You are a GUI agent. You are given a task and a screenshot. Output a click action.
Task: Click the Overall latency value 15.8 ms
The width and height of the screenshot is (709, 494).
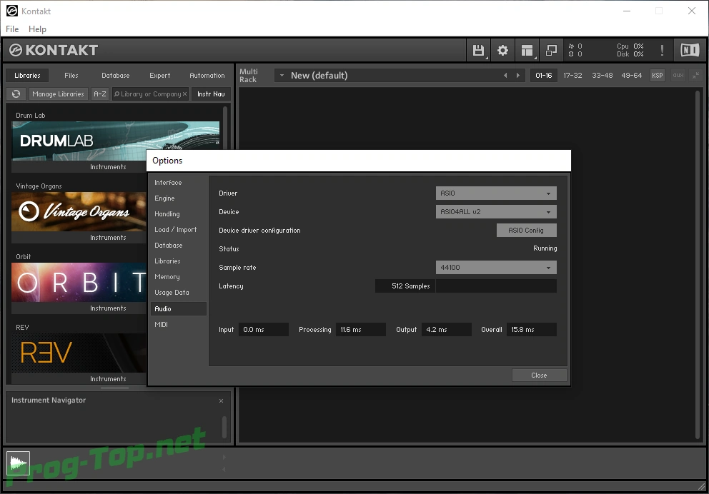pyautogui.click(x=531, y=330)
